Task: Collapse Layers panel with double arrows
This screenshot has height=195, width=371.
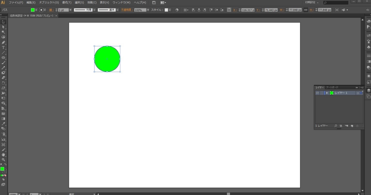Action: click(357, 88)
